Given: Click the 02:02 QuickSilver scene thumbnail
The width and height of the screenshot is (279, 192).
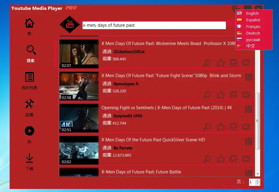Looking at the screenshot, I should point(79,150).
